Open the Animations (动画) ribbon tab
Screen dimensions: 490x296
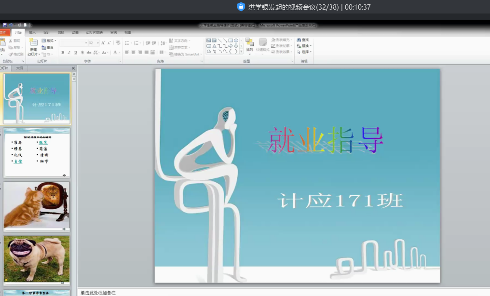pos(75,32)
